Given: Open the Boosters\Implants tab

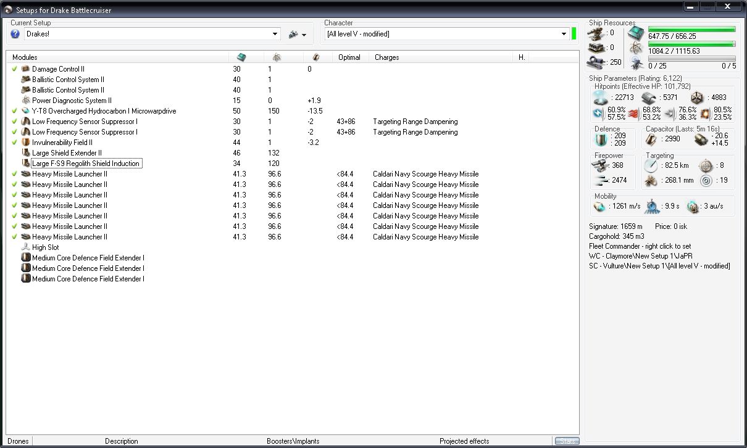Looking at the screenshot, I should 293,441.
